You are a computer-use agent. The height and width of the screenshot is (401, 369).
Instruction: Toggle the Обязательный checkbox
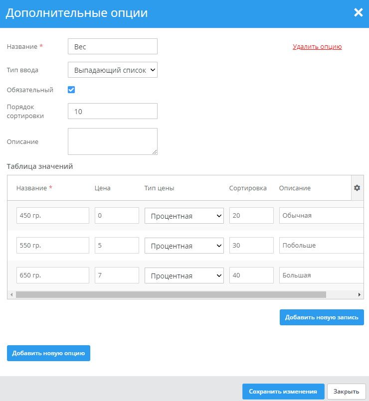click(71, 90)
